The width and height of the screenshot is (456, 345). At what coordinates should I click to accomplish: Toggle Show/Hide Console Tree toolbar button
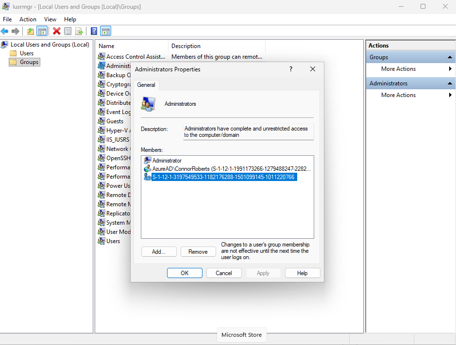(42, 32)
